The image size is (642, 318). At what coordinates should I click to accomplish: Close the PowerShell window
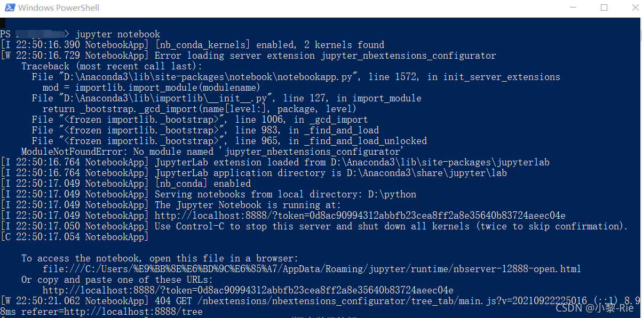click(629, 7)
